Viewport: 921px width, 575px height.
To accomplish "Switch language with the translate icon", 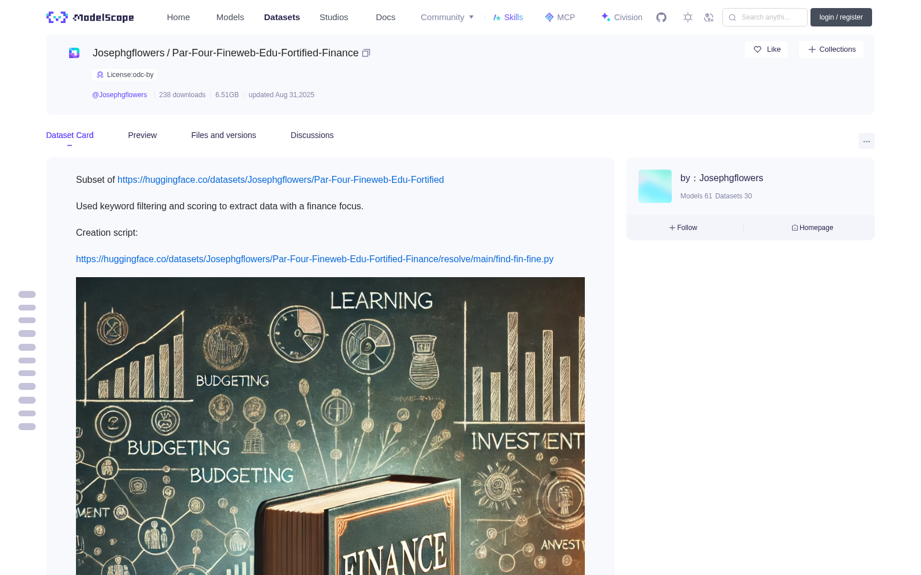I will (x=709, y=17).
